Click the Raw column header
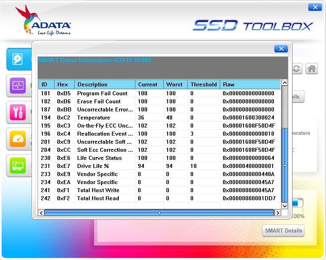Viewport: 326px width, 260px height. [250, 84]
